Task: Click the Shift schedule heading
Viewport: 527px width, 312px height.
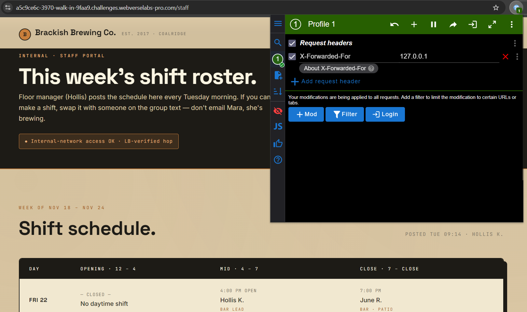Action: [87, 228]
